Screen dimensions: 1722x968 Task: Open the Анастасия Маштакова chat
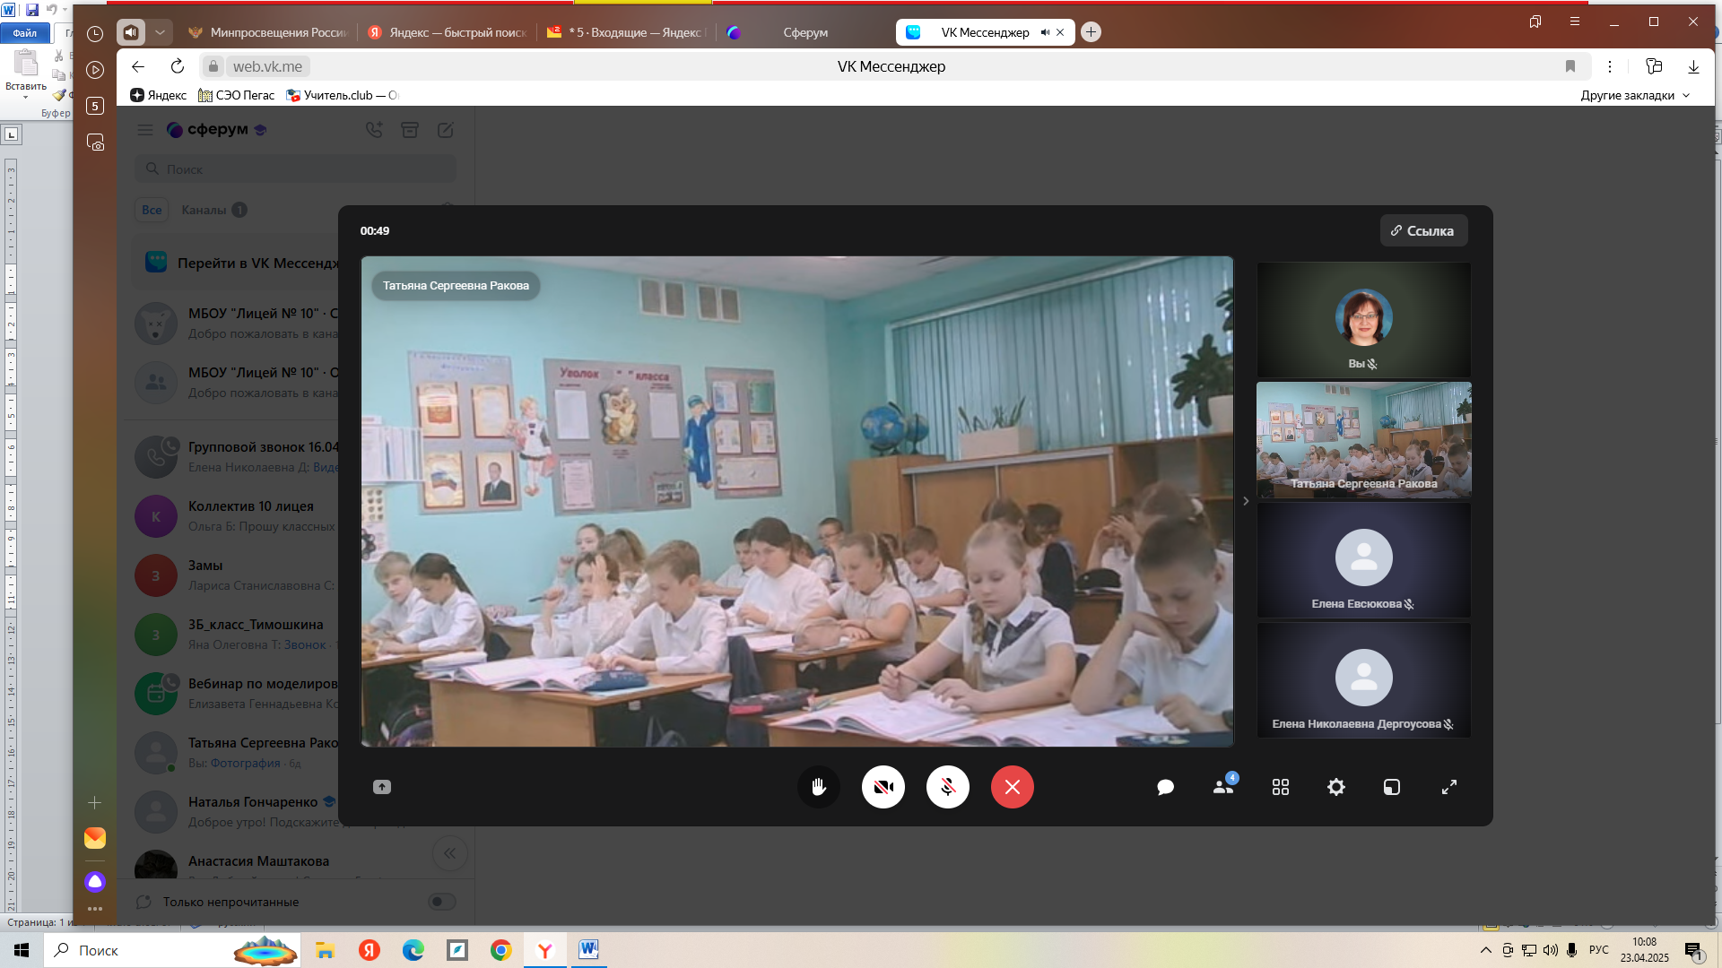point(235,864)
